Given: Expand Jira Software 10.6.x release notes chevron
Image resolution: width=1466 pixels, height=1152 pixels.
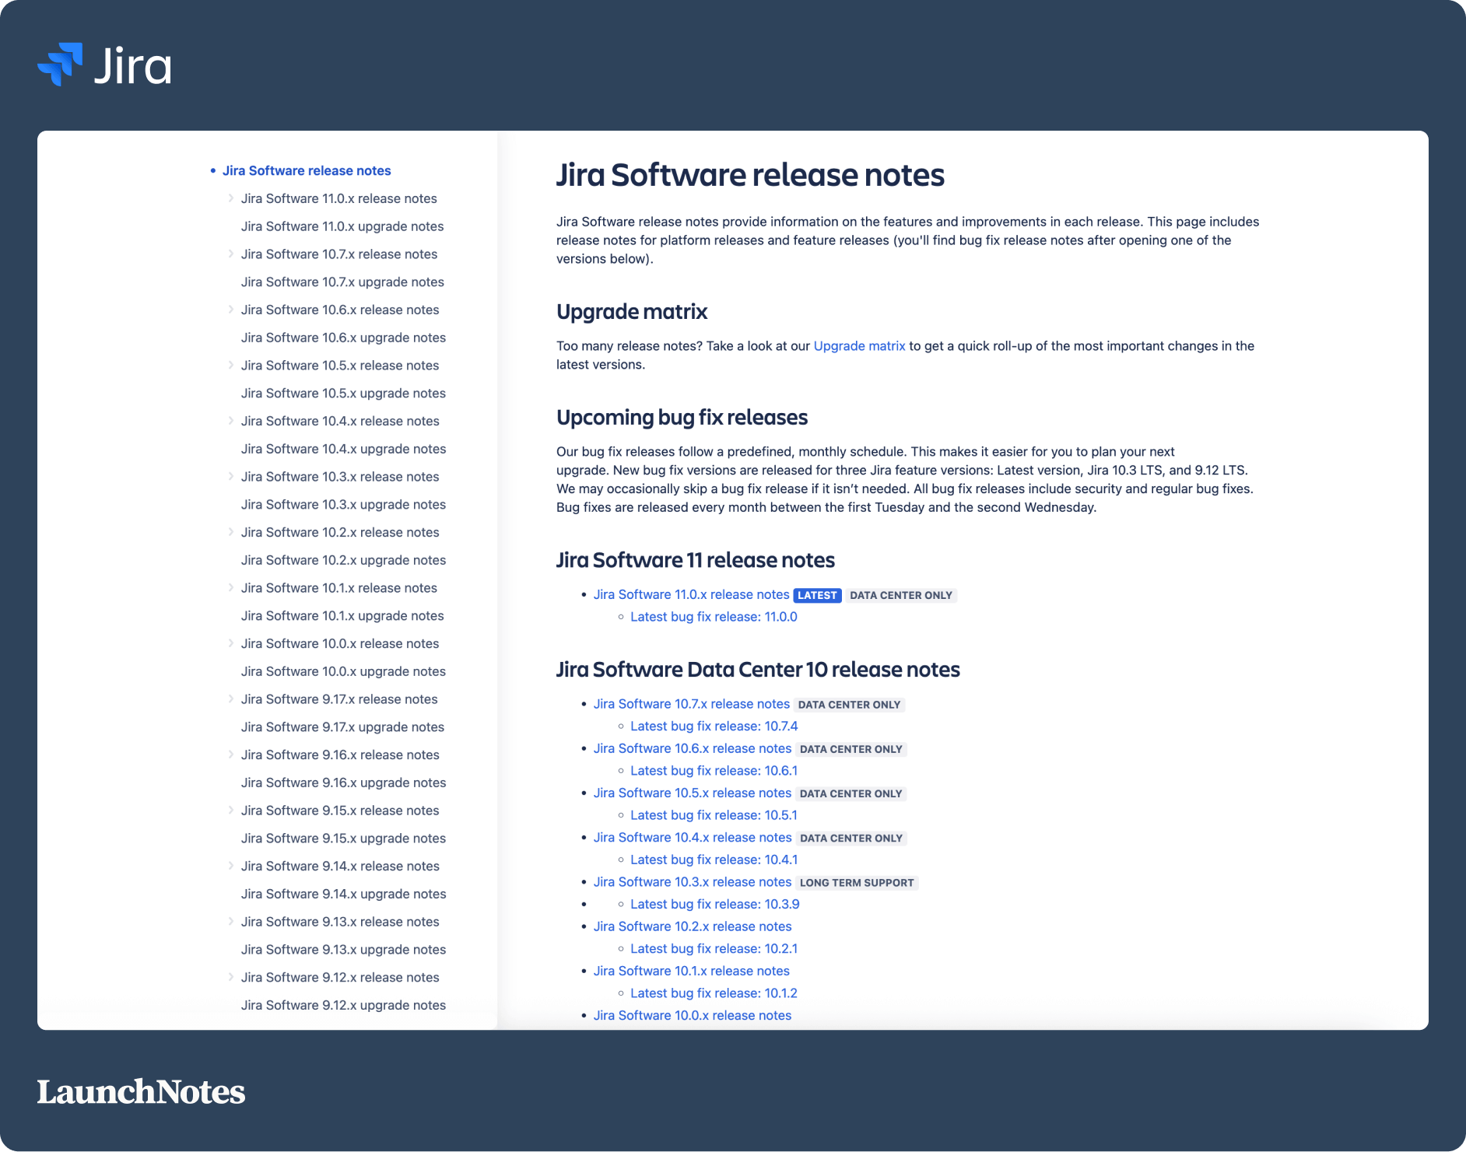Looking at the screenshot, I should point(231,310).
